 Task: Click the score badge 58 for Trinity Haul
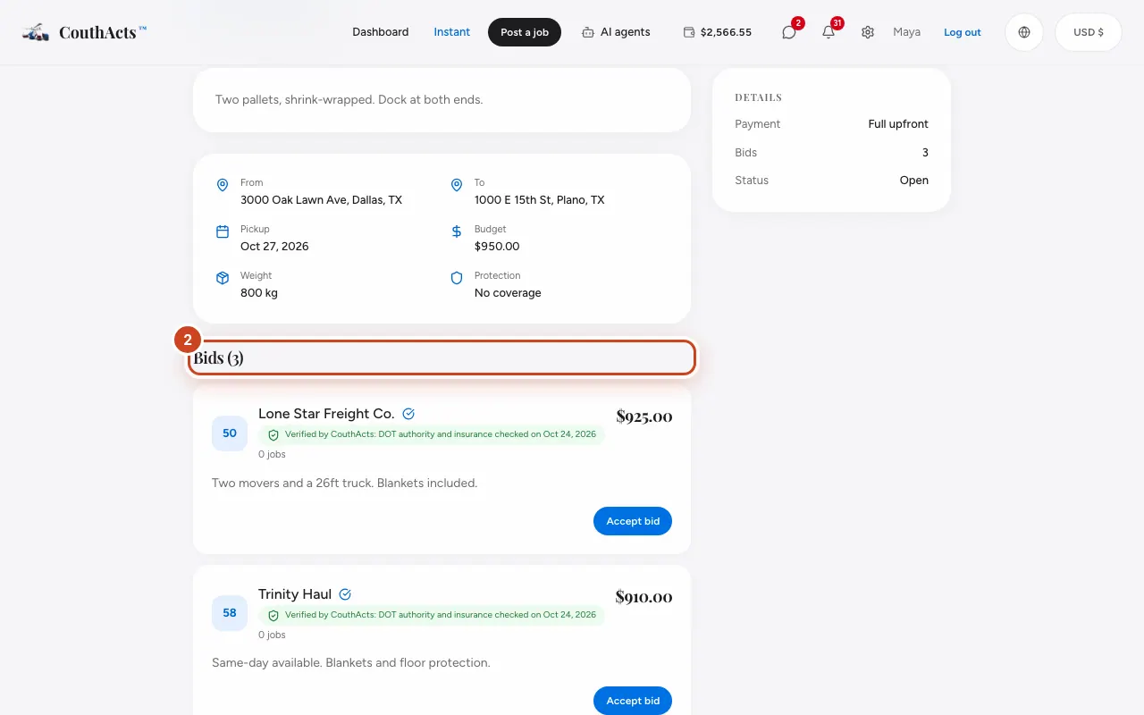coord(230,613)
